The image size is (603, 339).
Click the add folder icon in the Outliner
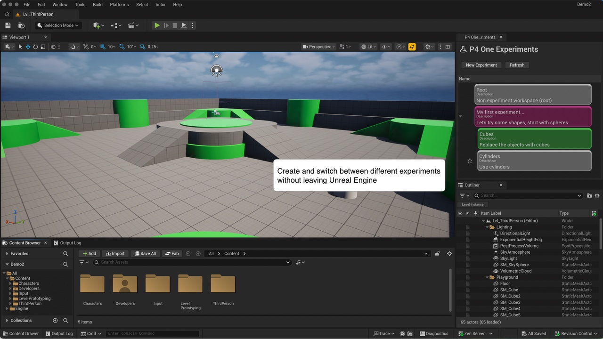click(589, 195)
